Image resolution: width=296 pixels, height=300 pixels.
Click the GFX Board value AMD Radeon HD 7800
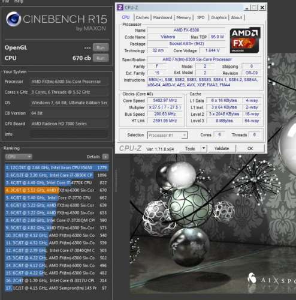tap(69, 124)
